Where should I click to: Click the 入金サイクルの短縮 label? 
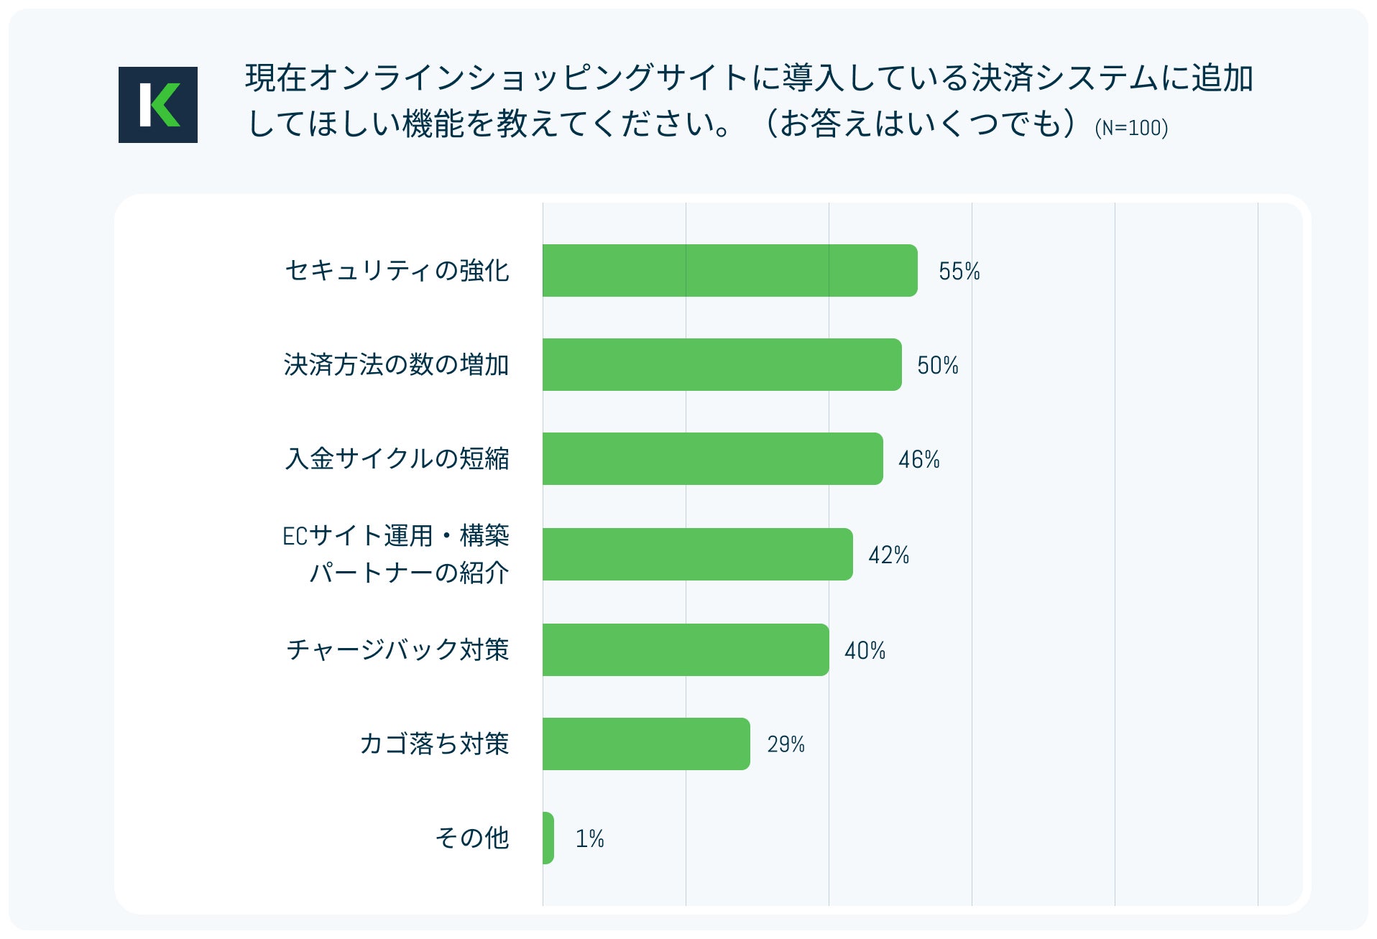click(397, 459)
